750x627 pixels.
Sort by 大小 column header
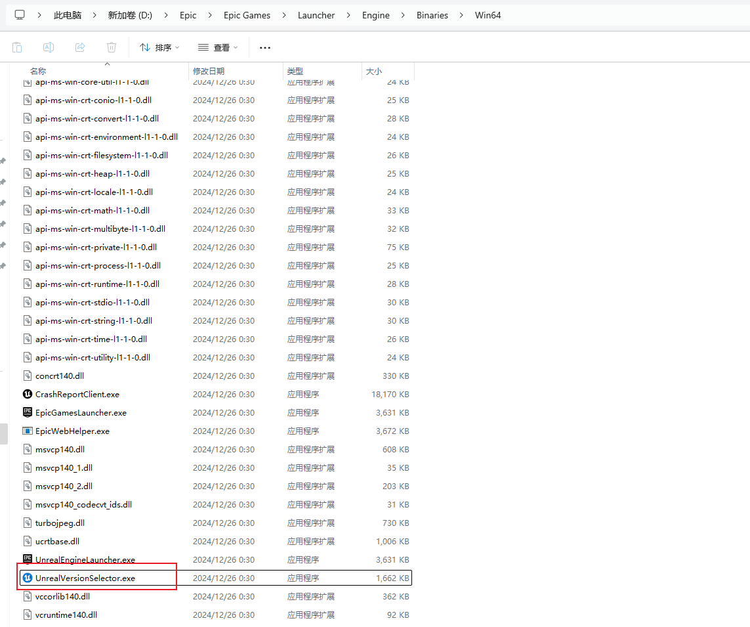click(373, 72)
